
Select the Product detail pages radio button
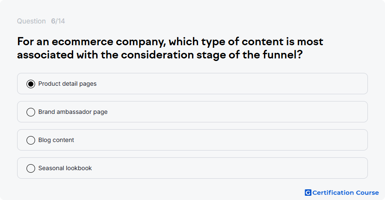(x=31, y=84)
